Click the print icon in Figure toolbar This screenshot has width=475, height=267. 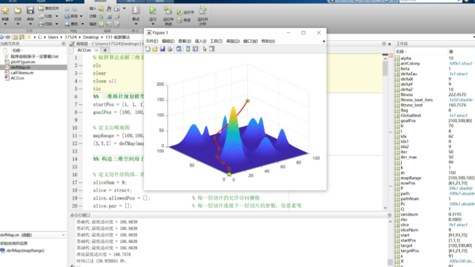tap(170, 49)
